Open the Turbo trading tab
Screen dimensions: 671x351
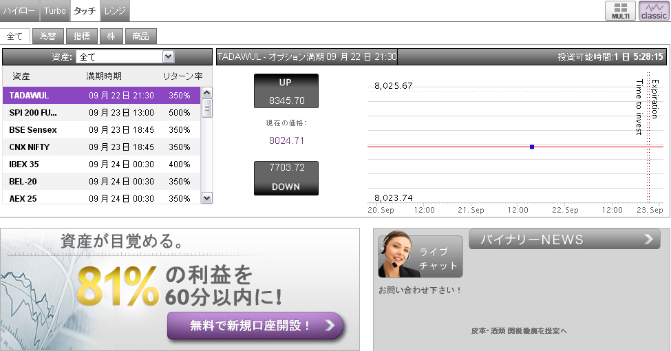[55, 11]
